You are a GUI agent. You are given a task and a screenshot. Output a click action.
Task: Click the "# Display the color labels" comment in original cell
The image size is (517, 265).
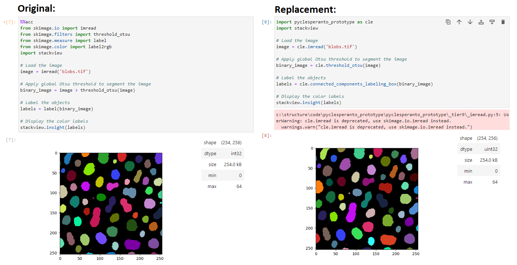[54, 121]
